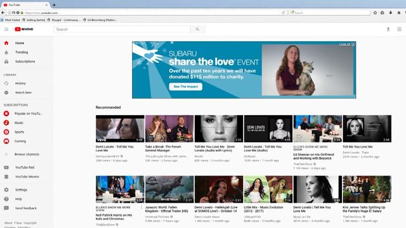Open Getting Started bookmark
406x228 pixels.
coord(34,20)
